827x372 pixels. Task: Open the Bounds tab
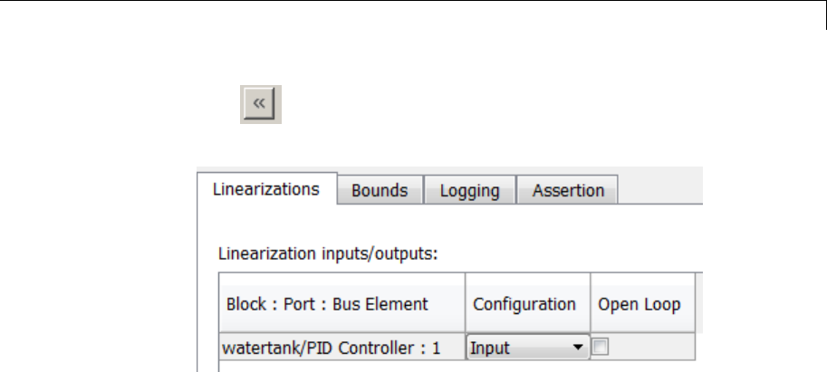coord(380,191)
